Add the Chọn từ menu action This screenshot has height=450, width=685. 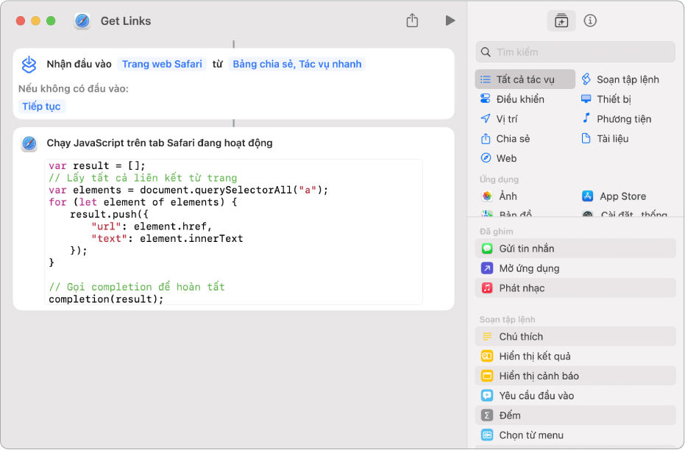575,435
